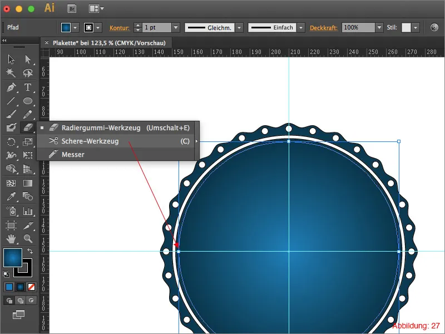Image resolution: width=445 pixels, height=334 pixels.
Task: Open Adobe Bridge via Br button
Action: pos(72,8)
